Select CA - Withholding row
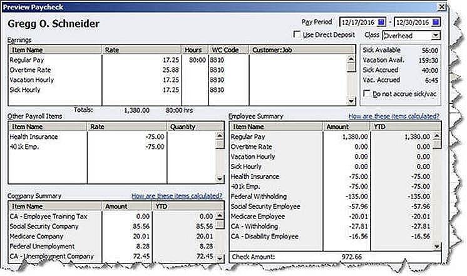Viewport: 467px width, 276px height. 331,227
